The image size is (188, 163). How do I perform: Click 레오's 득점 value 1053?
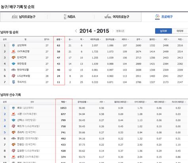pos(63,108)
